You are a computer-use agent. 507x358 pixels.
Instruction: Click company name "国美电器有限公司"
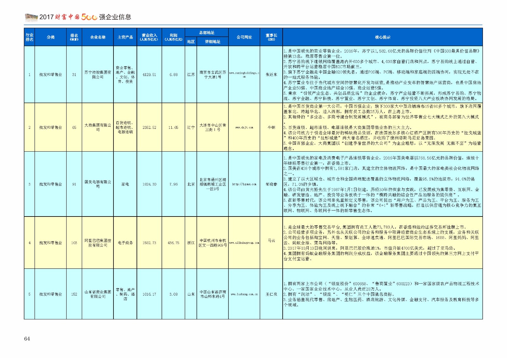click(98, 184)
